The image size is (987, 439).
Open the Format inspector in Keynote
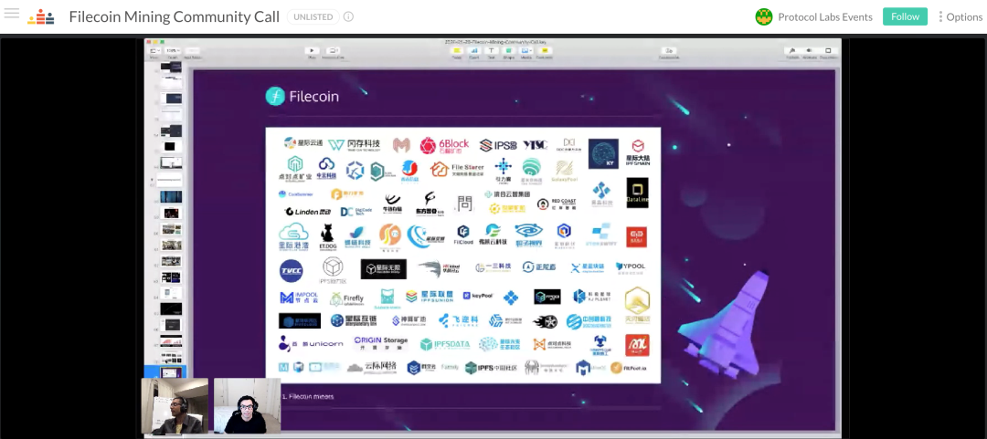[x=792, y=52]
